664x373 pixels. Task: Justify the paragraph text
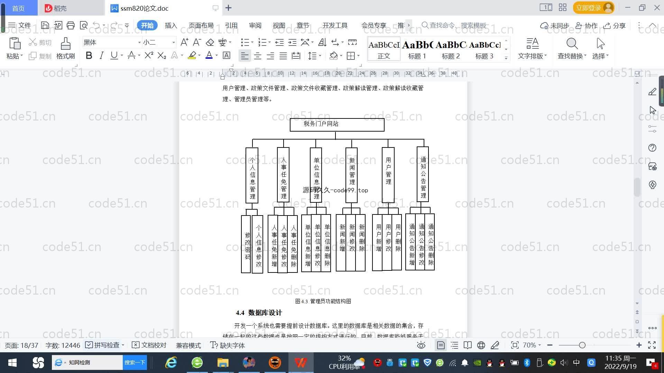coord(283,56)
